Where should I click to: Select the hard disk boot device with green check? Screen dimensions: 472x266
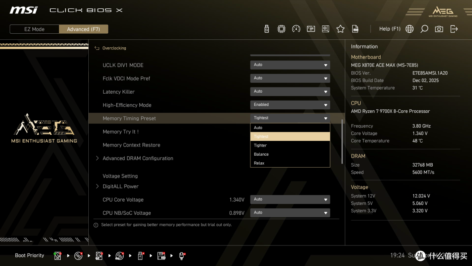point(58,256)
